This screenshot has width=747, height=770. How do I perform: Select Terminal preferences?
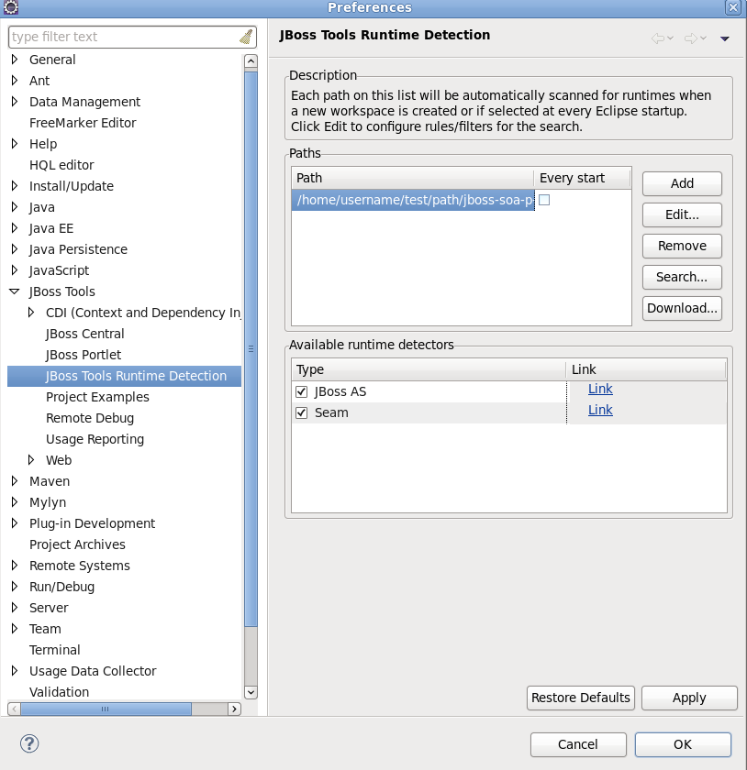pyautogui.click(x=54, y=650)
